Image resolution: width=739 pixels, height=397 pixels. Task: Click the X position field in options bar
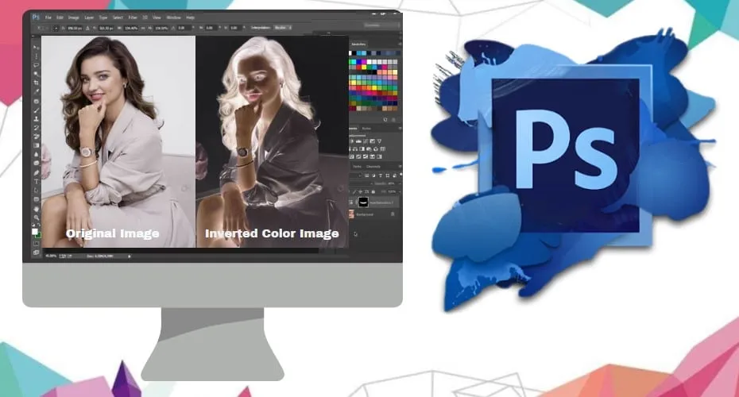[x=75, y=29]
